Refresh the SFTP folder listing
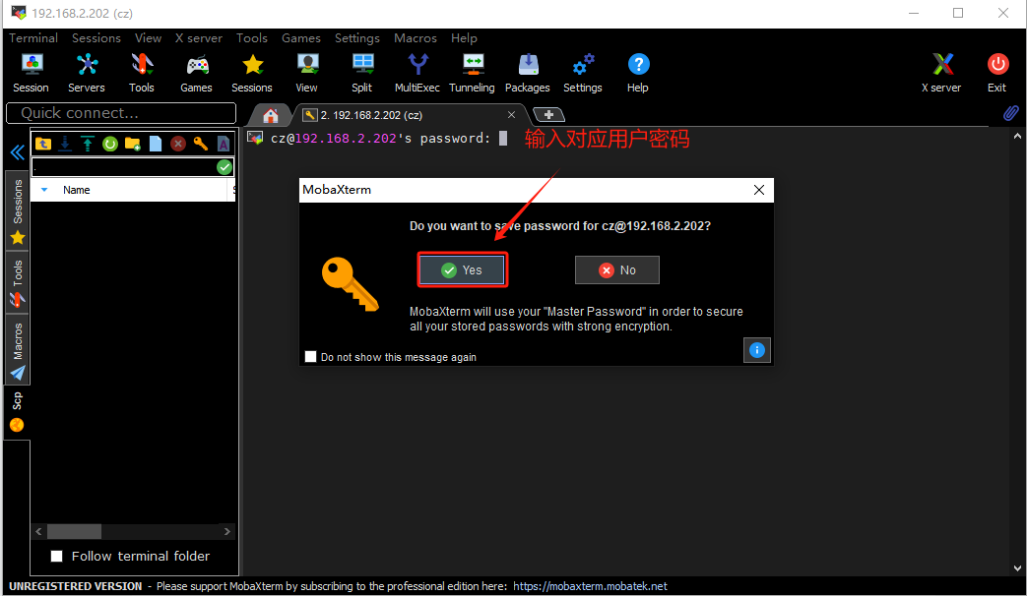1027x596 pixels. pyautogui.click(x=110, y=144)
